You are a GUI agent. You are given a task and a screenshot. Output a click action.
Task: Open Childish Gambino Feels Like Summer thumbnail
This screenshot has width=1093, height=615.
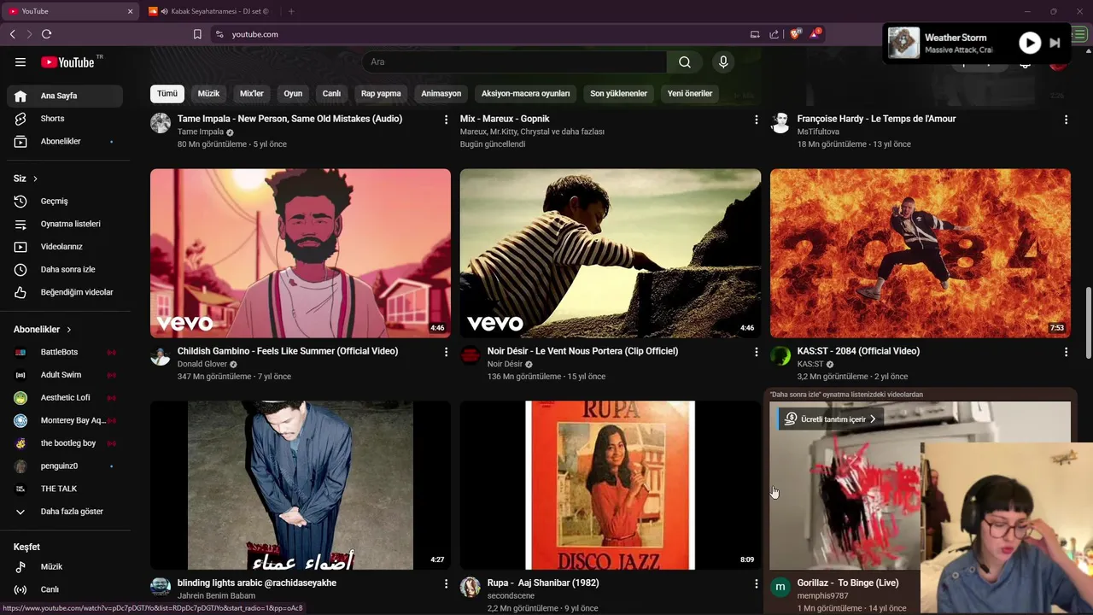coord(301,253)
